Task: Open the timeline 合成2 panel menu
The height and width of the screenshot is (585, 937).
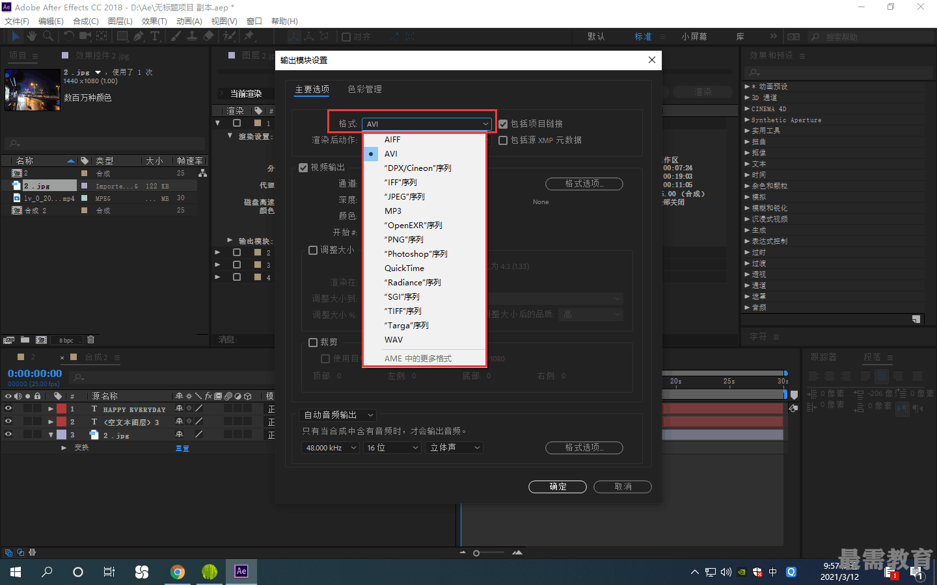Action: (117, 357)
